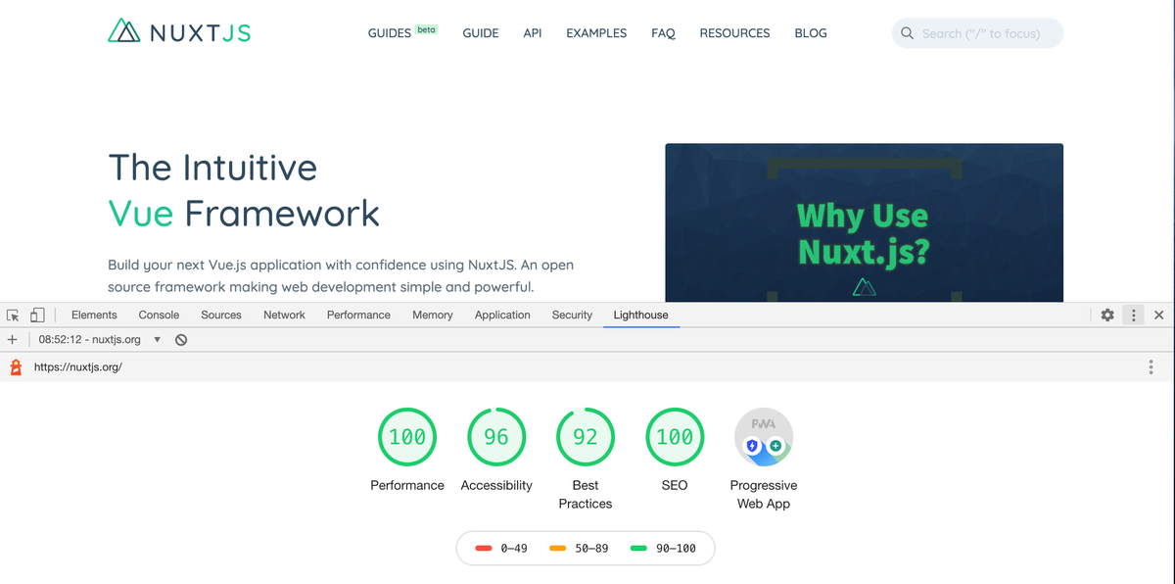Jump to SEO score gauge 100
Viewport: 1175px width, 584px height.
coord(675,437)
